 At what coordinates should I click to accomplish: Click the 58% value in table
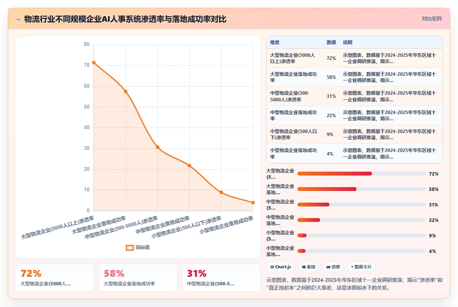click(331, 77)
